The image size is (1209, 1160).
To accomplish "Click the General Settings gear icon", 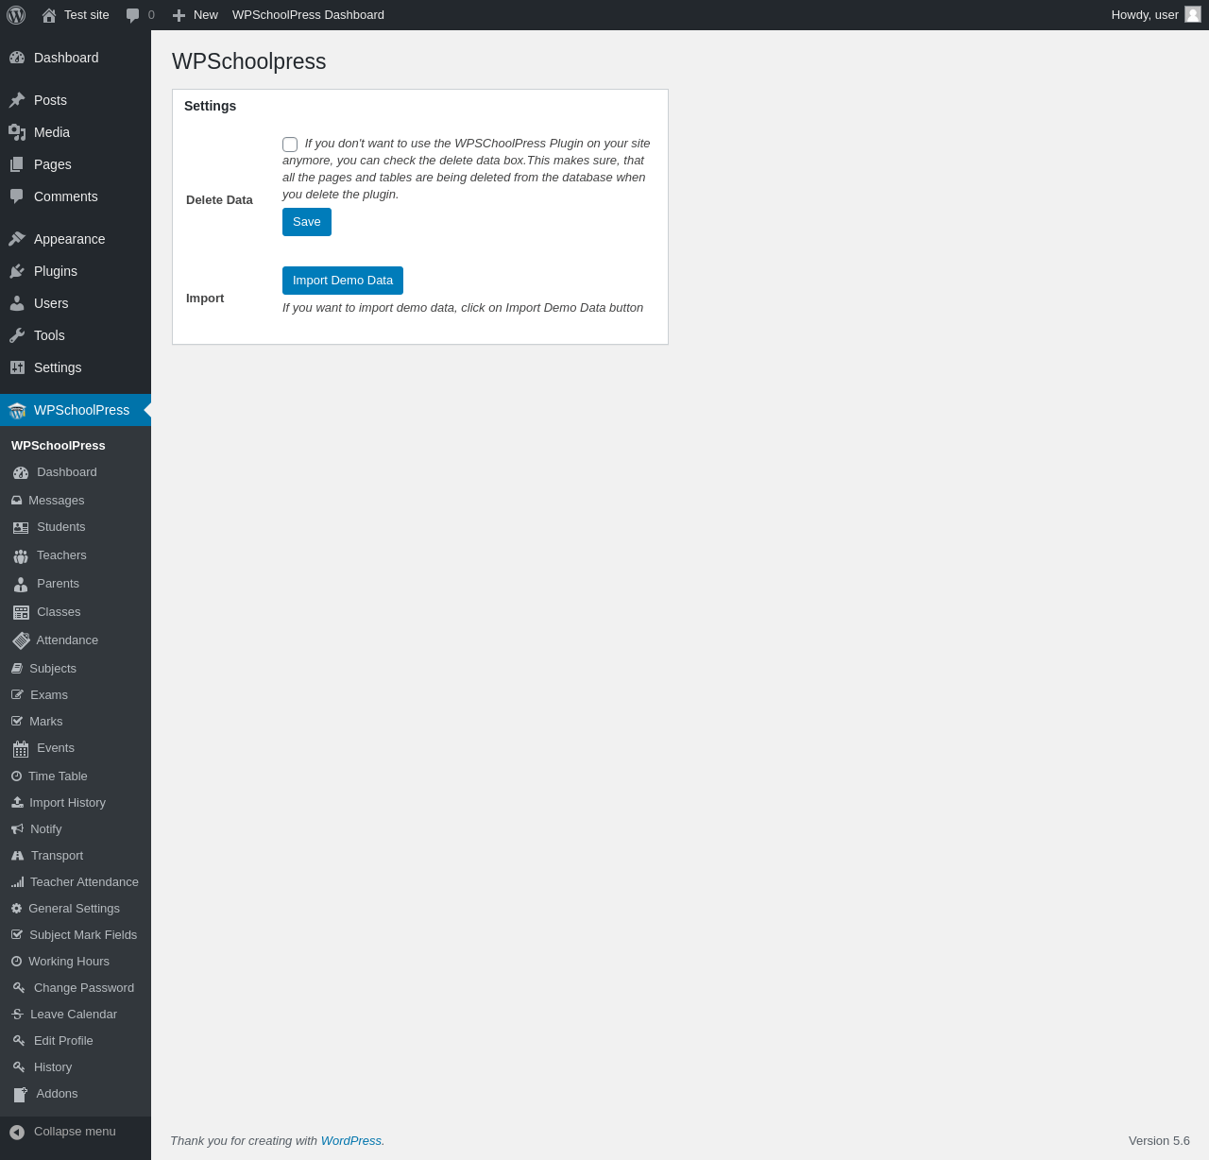I will (16, 909).
